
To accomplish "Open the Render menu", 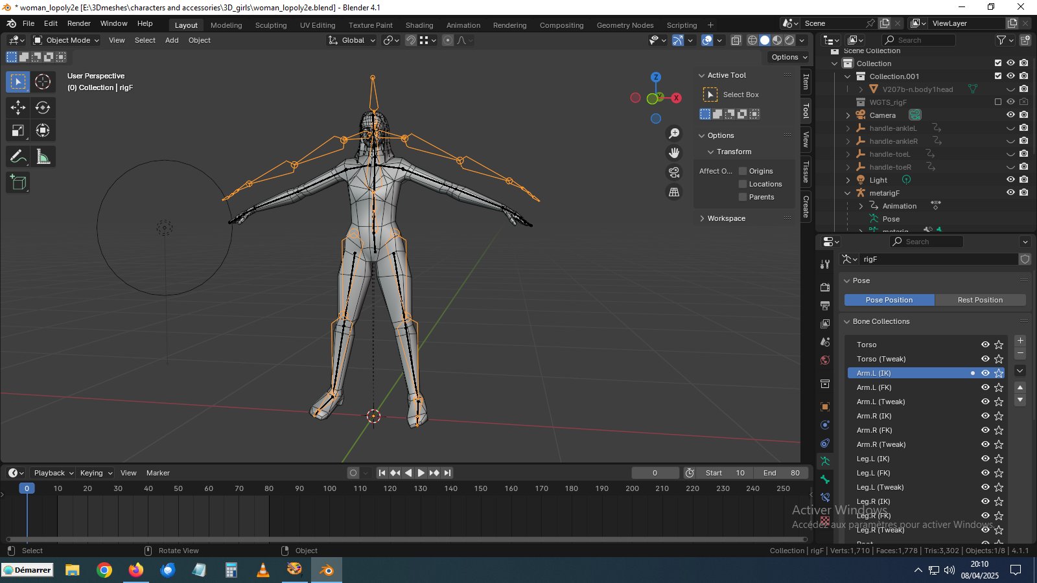I will click(79, 23).
